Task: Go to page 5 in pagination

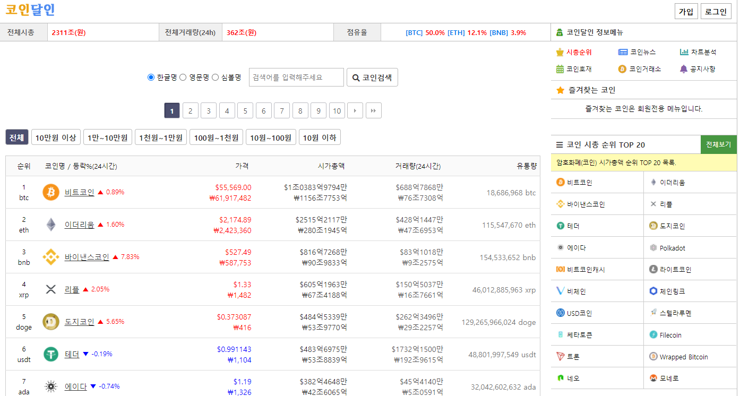Action: click(x=245, y=111)
